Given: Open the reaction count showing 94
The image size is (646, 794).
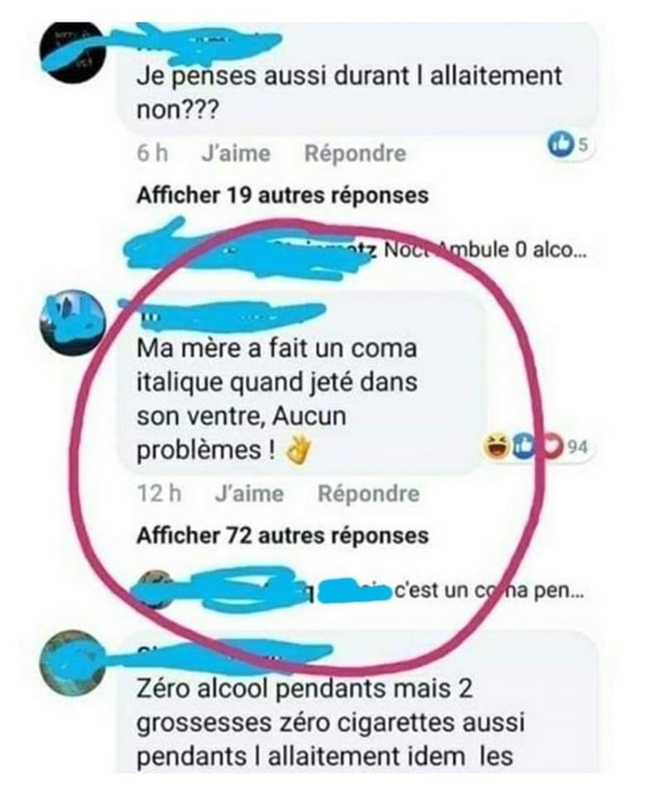Looking at the screenshot, I should tap(577, 447).
